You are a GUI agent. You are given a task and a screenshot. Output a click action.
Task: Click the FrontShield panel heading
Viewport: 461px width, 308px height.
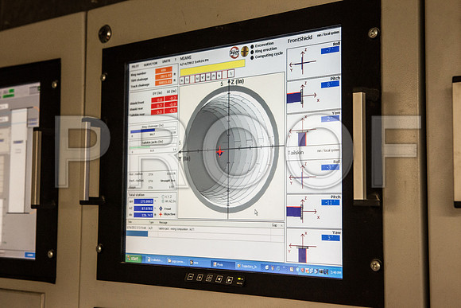point(300,39)
